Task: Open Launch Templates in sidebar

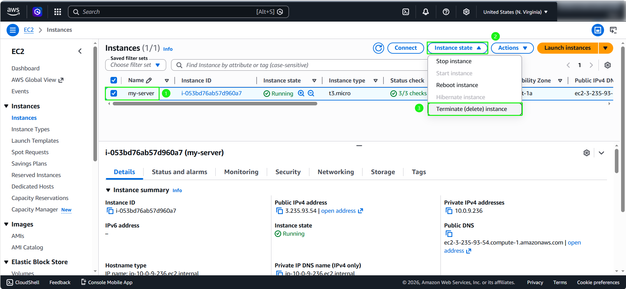Action: click(35, 141)
